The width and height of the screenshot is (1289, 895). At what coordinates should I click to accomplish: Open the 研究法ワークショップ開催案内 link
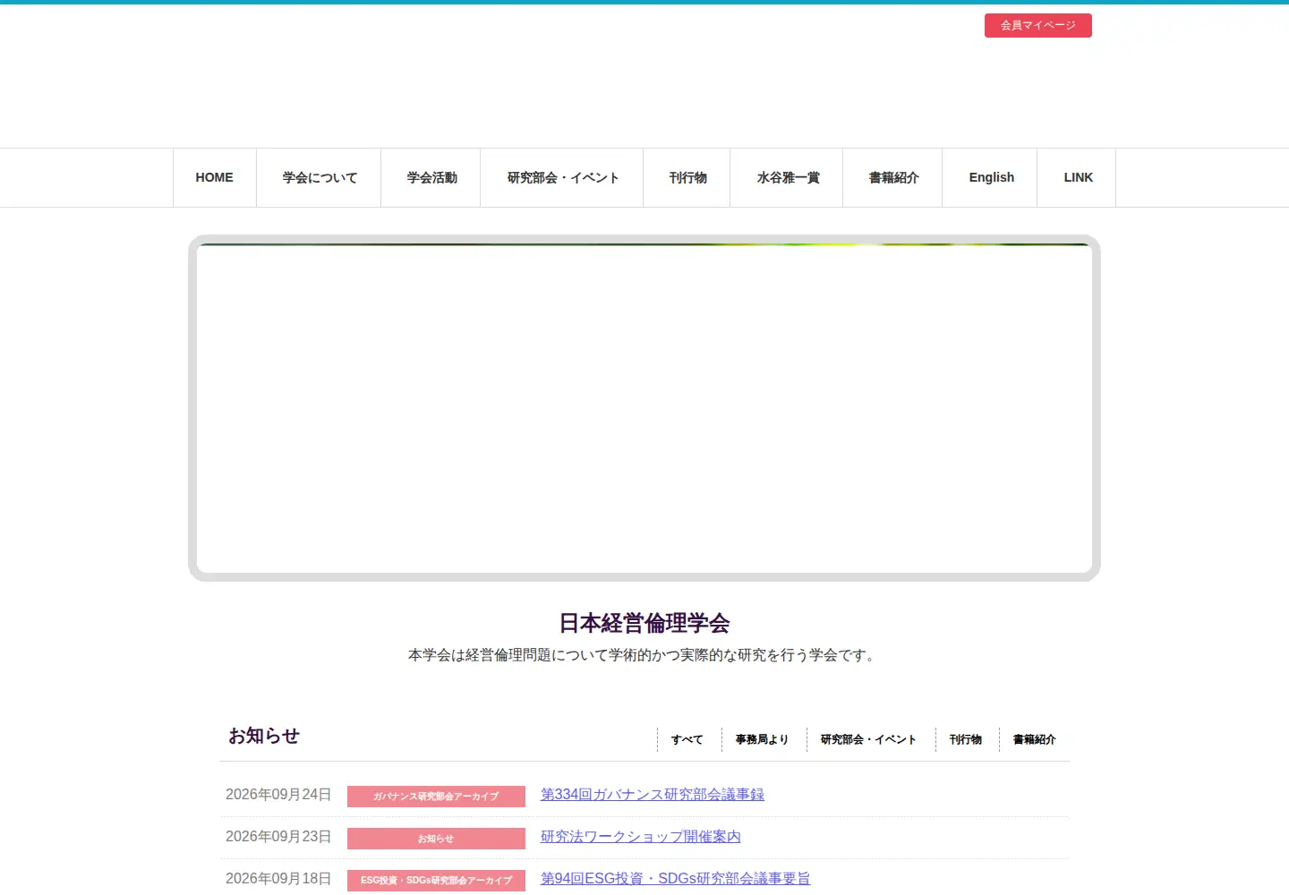pos(641,837)
